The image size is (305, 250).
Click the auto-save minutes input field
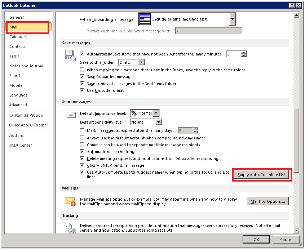234,54
